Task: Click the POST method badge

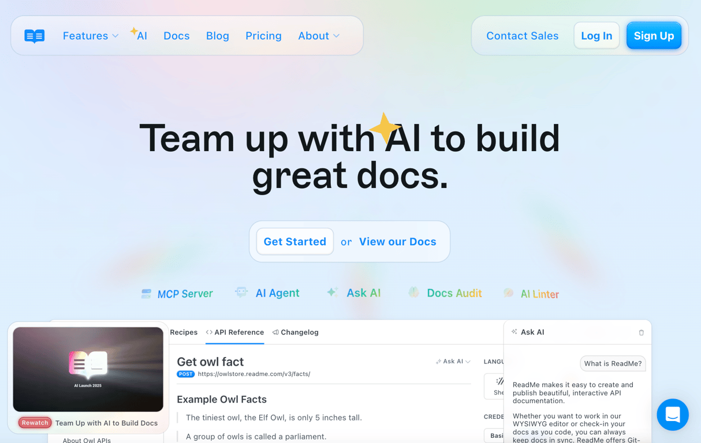Action: pos(185,374)
